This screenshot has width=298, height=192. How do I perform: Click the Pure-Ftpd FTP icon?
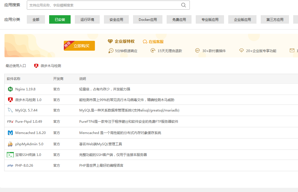[10, 122]
